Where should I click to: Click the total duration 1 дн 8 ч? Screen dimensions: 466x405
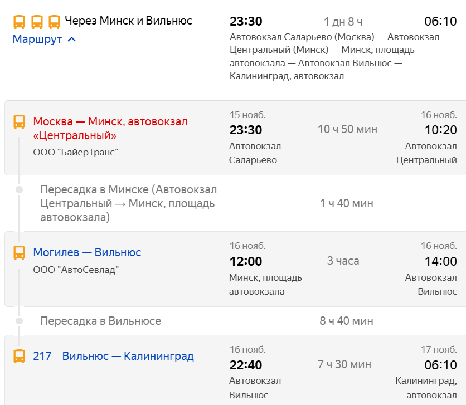click(x=343, y=22)
